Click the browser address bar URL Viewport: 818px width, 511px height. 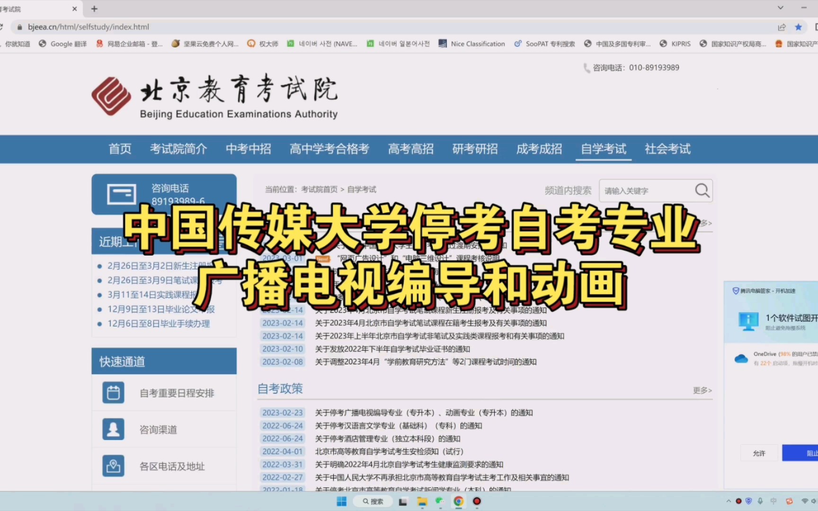pyautogui.click(x=89, y=27)
